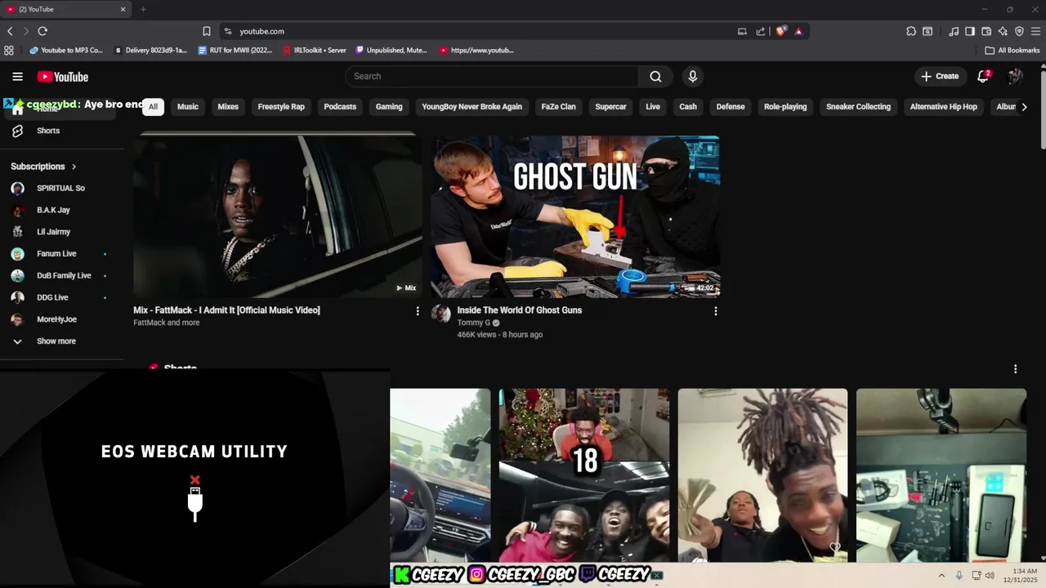This screenshot has width=1046, height=588.
Task: Open Youtube to MP3 bookmark
Action: pyautogui.click(x=66, y=50)
